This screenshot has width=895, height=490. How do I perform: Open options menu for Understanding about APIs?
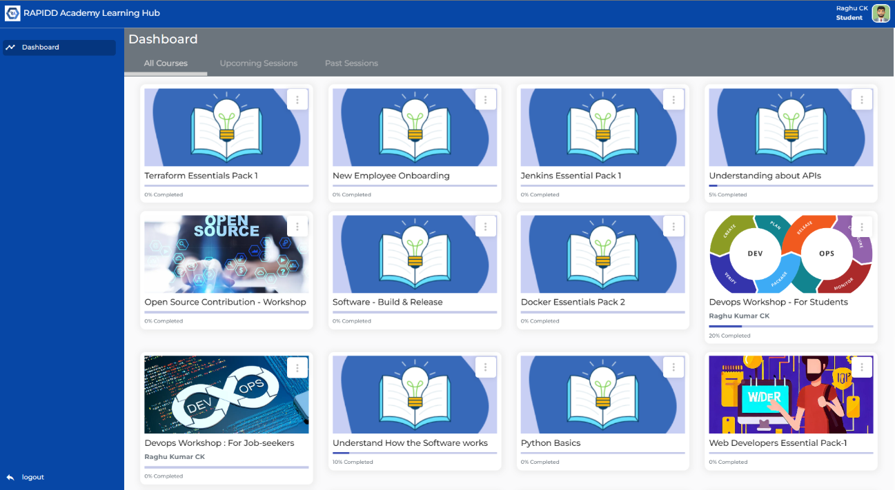862,100
